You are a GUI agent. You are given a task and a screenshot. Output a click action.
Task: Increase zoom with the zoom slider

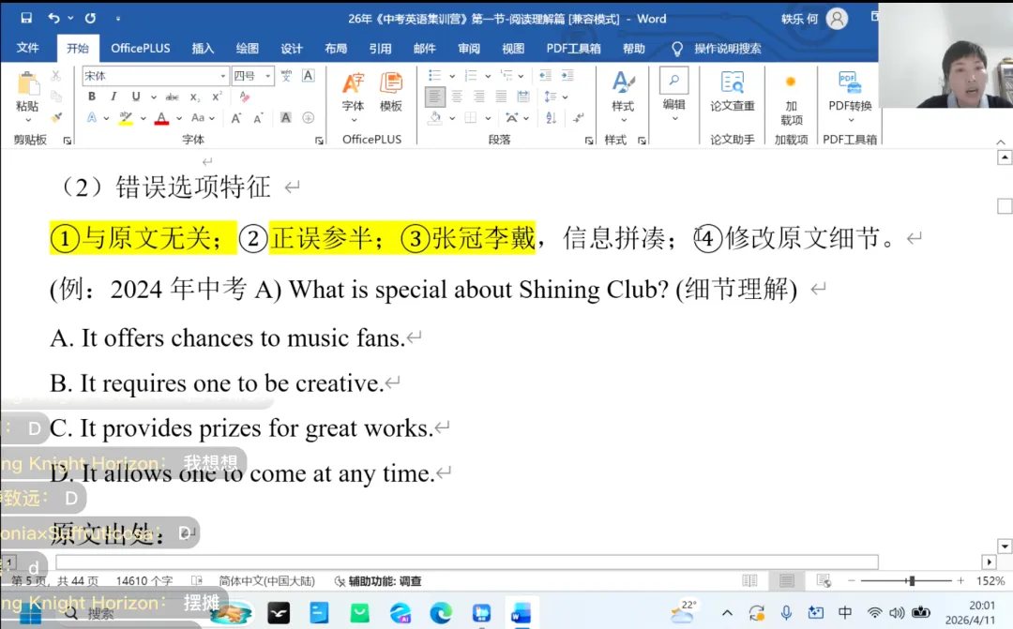point(961,579)
